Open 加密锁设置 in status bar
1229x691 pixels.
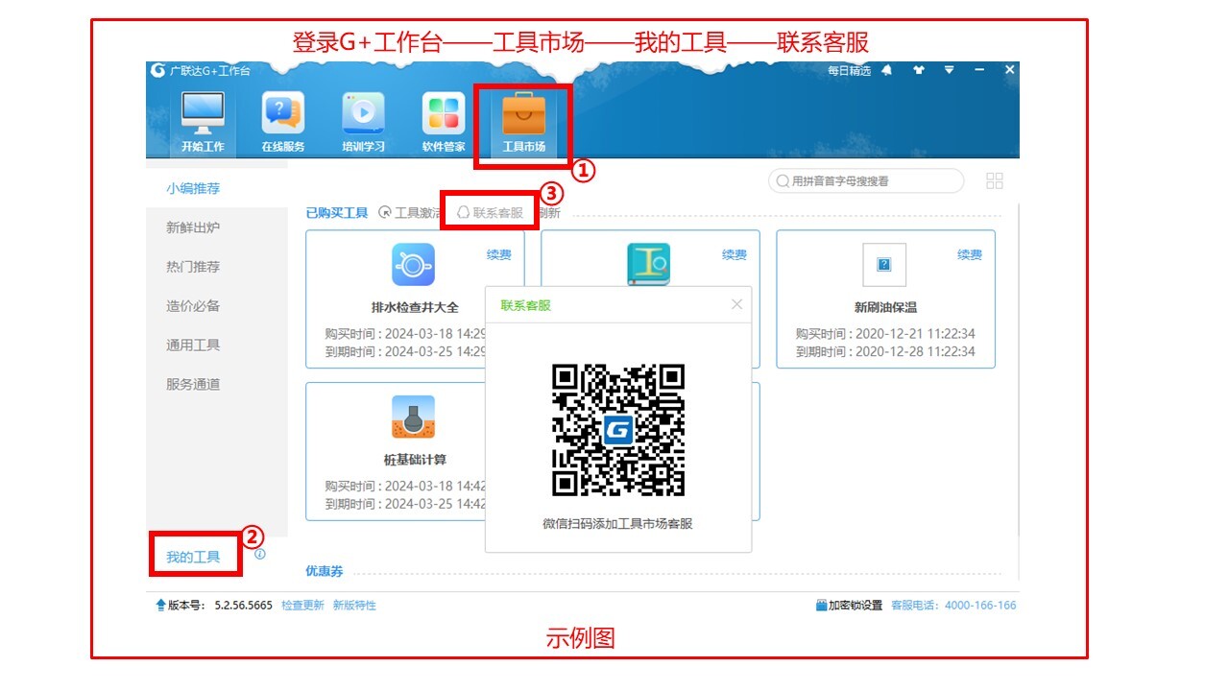point(849,606)
